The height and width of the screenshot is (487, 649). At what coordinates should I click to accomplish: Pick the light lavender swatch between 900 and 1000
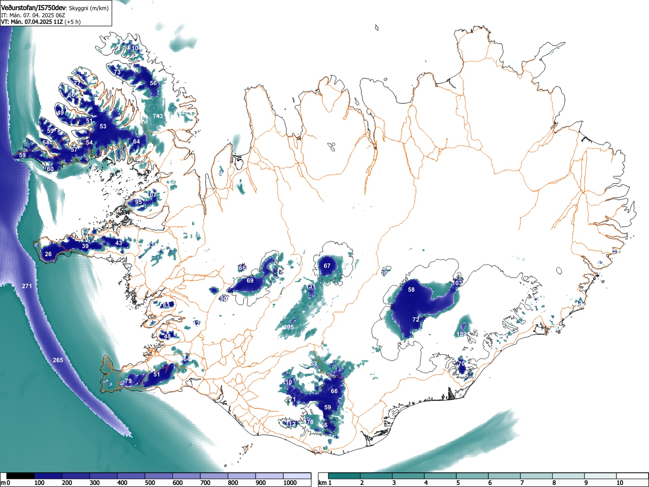pyautogui.click(x=269, y=476)
